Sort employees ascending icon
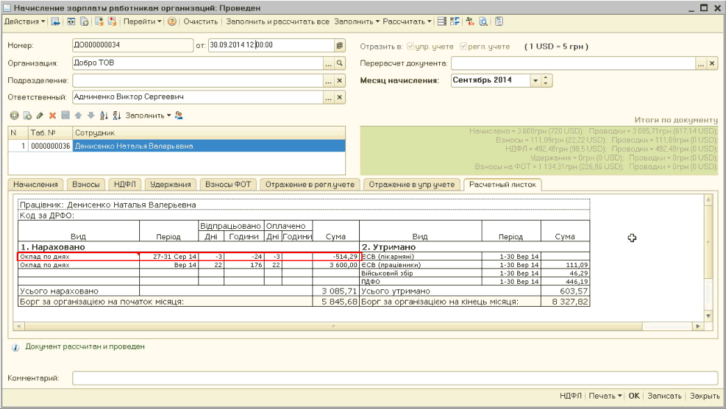726x409 pixels. pos(104,115)
